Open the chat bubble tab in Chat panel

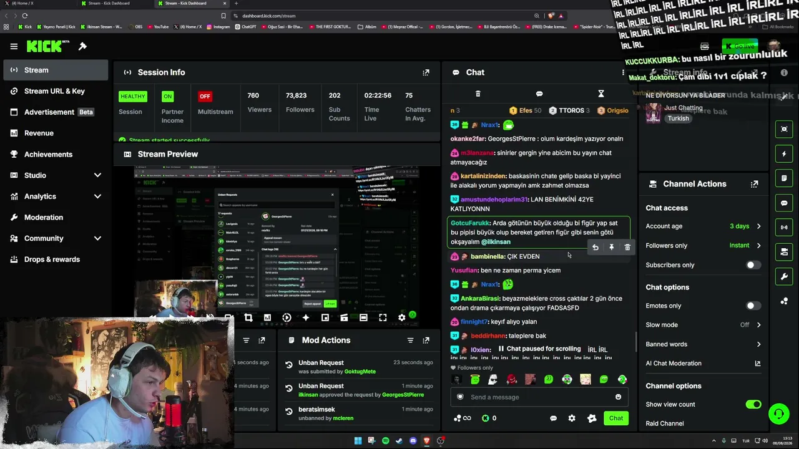pyautogui.click(x=539, y=94)
